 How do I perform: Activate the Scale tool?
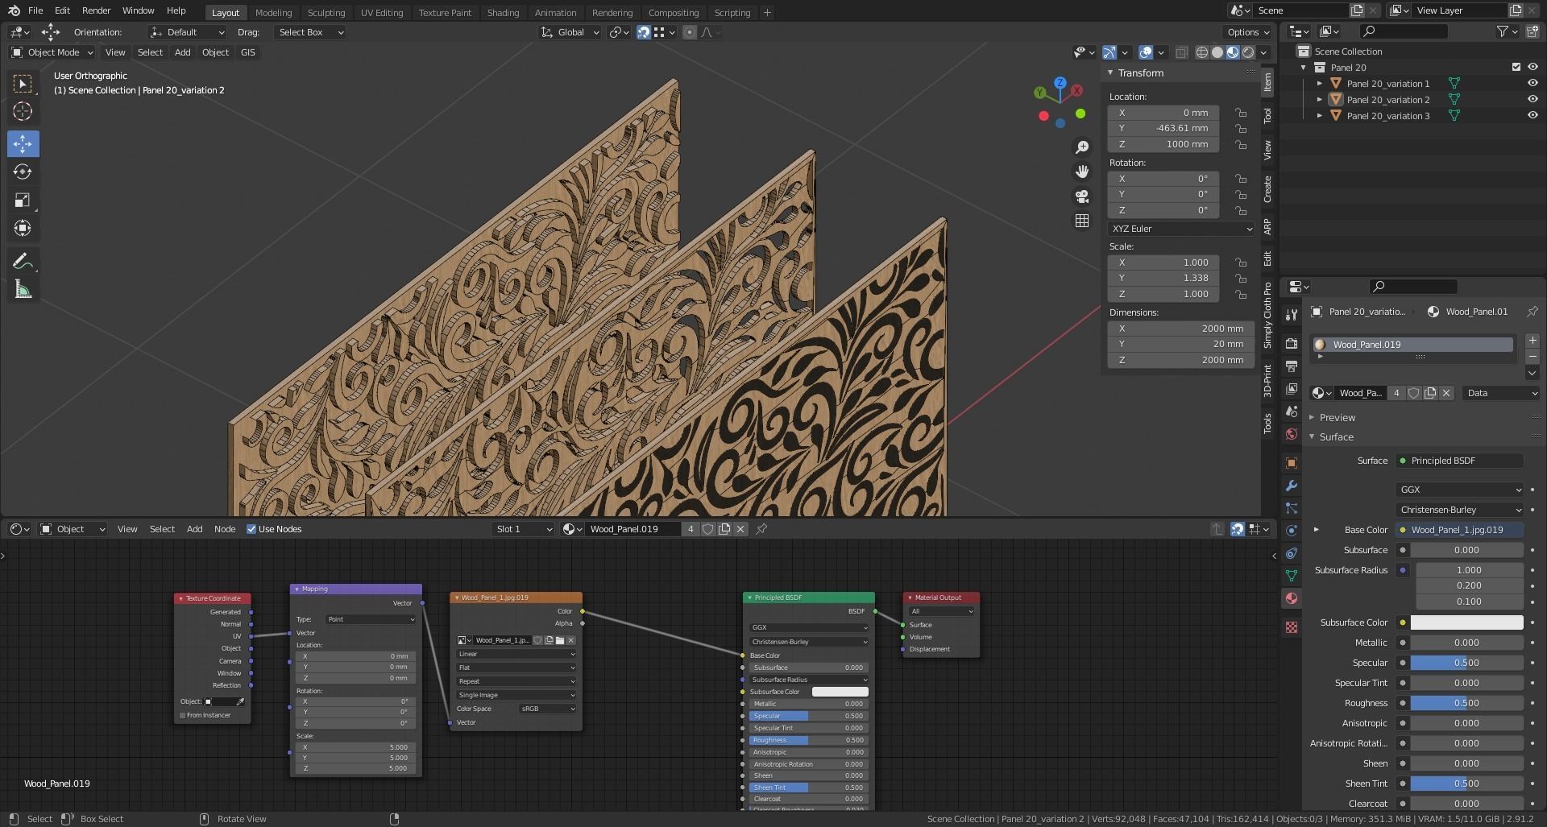click(23, 200)
